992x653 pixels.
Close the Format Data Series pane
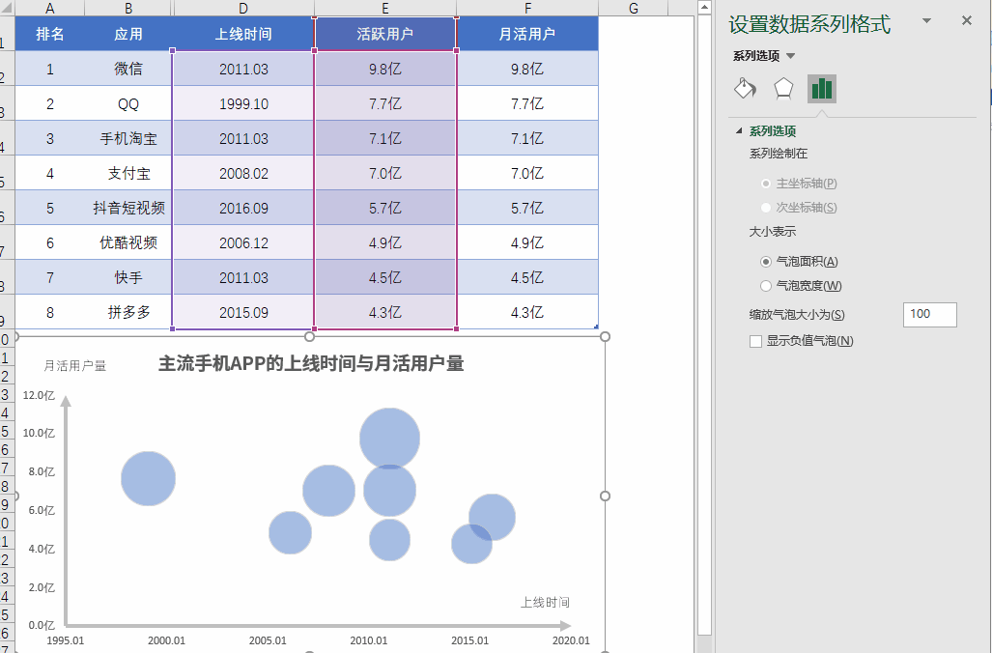coord(967,21)
